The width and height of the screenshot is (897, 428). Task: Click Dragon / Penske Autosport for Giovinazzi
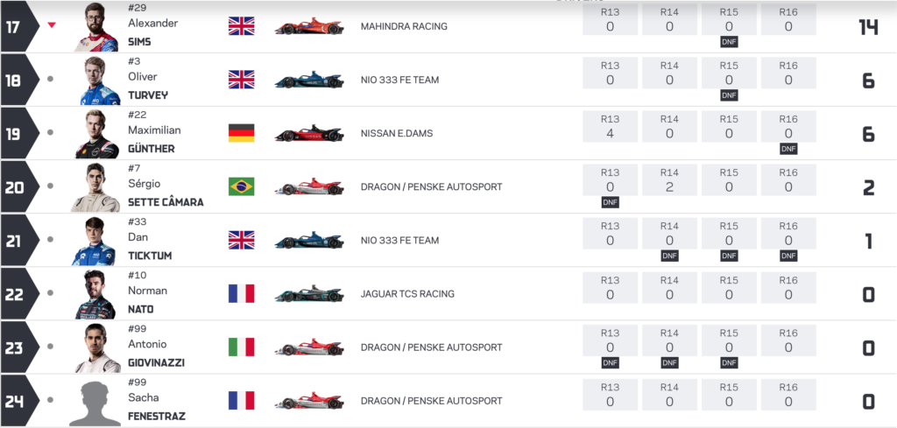click(x=431, y=347)
